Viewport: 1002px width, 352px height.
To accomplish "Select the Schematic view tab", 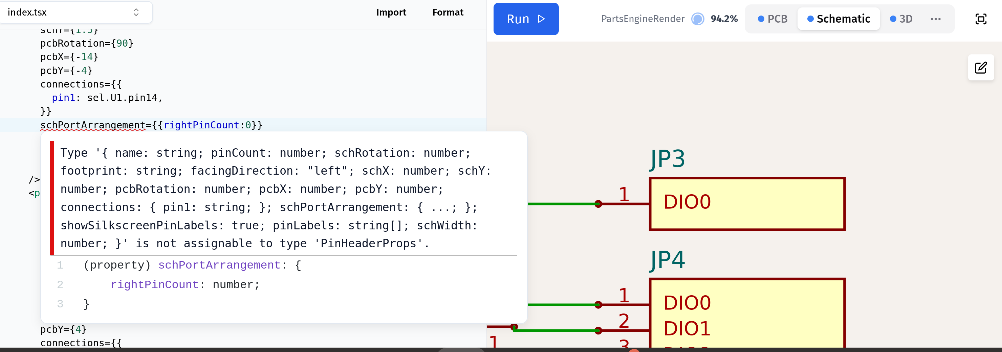I will (838, 19).
